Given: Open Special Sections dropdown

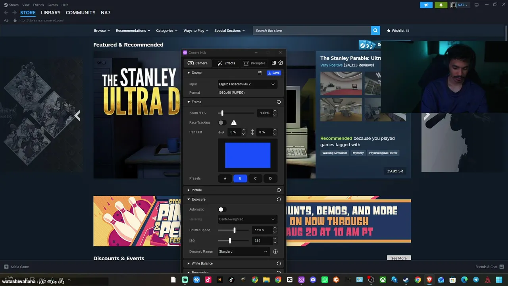Looking at the screenshot, I should (x=230, y=31).
